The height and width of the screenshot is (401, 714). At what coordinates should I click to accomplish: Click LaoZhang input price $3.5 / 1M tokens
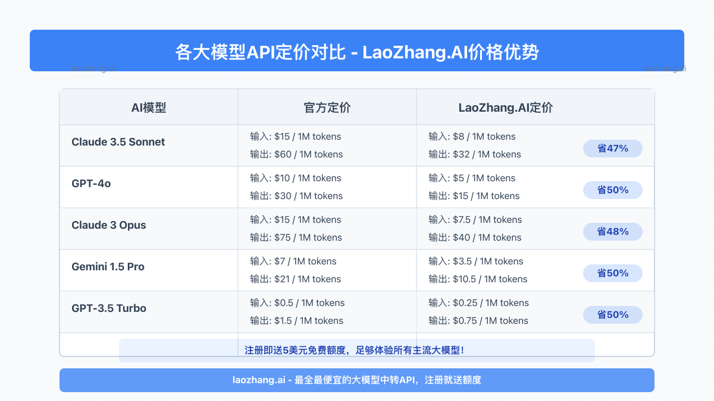click(x=476, y=261)
